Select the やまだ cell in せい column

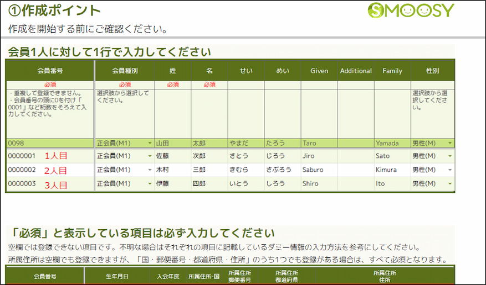tap(245, 144)
